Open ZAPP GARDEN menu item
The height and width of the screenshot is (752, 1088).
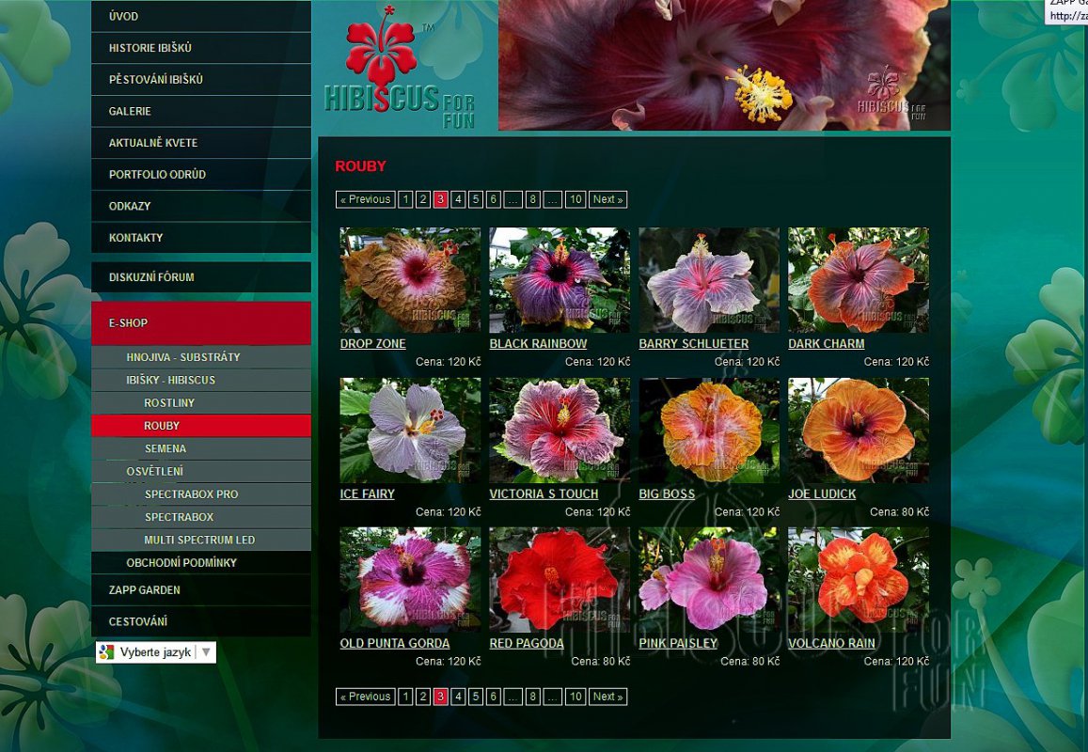(201, 590)
